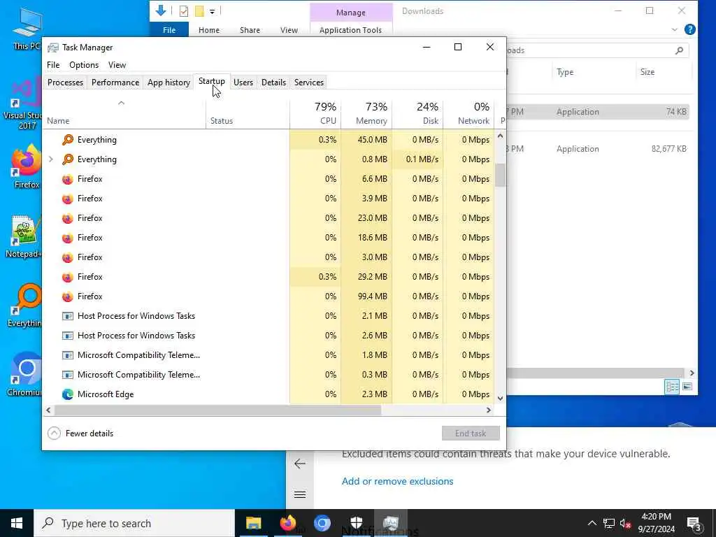The width and height of the screenshot is (716, 537).
Task: Click the taskbar search box
Action: (x=134, y=523)
